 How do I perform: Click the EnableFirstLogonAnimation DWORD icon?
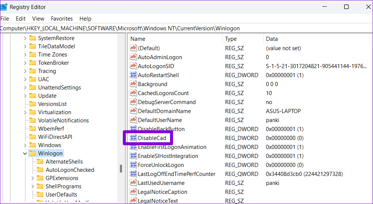click(133, 147)
